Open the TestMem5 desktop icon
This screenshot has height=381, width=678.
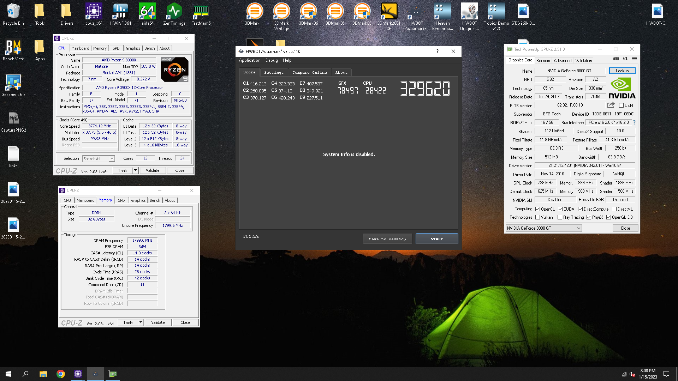coord(201,14)
